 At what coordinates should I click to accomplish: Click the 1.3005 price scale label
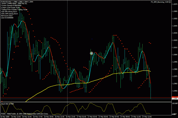[x=175, y=55]
